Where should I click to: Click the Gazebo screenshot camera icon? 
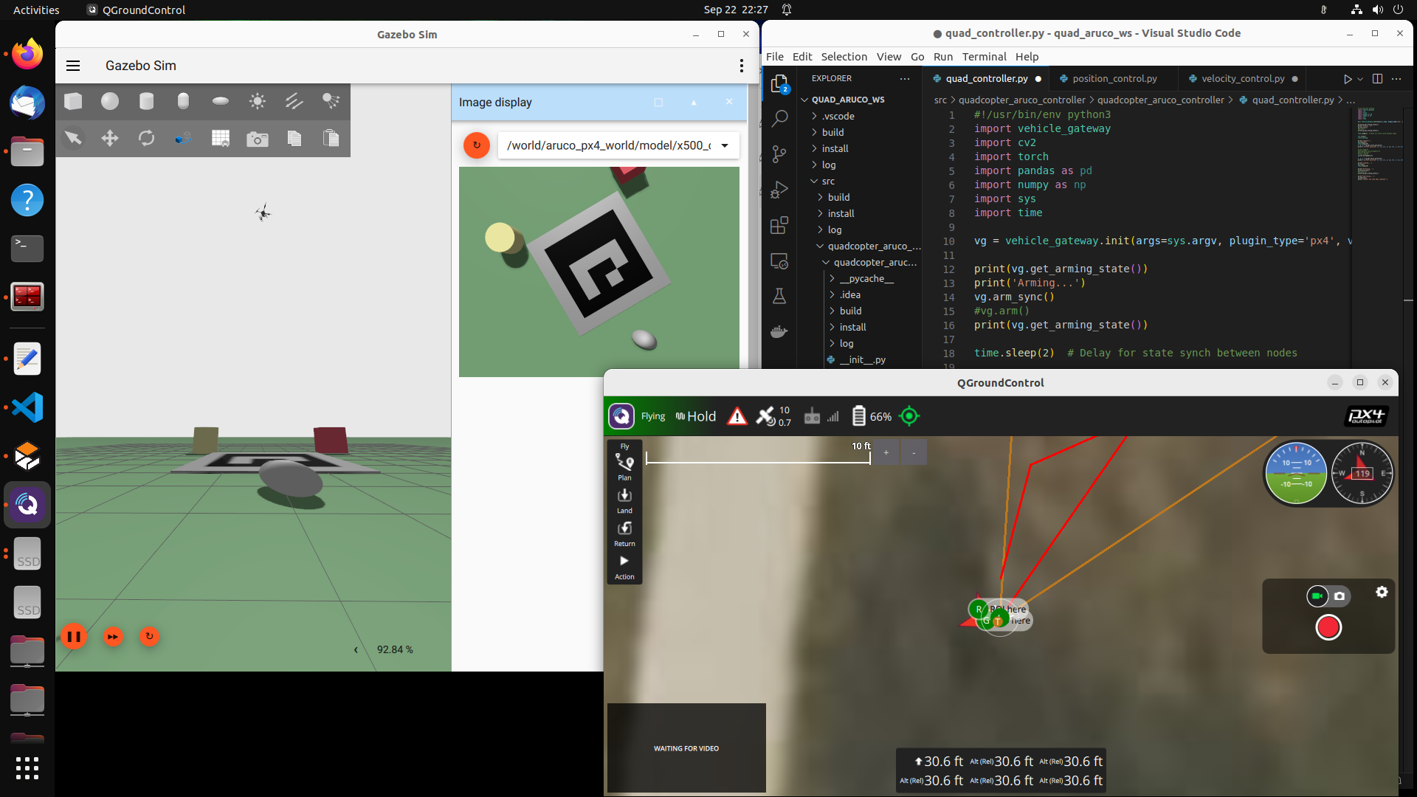point(258,138)
